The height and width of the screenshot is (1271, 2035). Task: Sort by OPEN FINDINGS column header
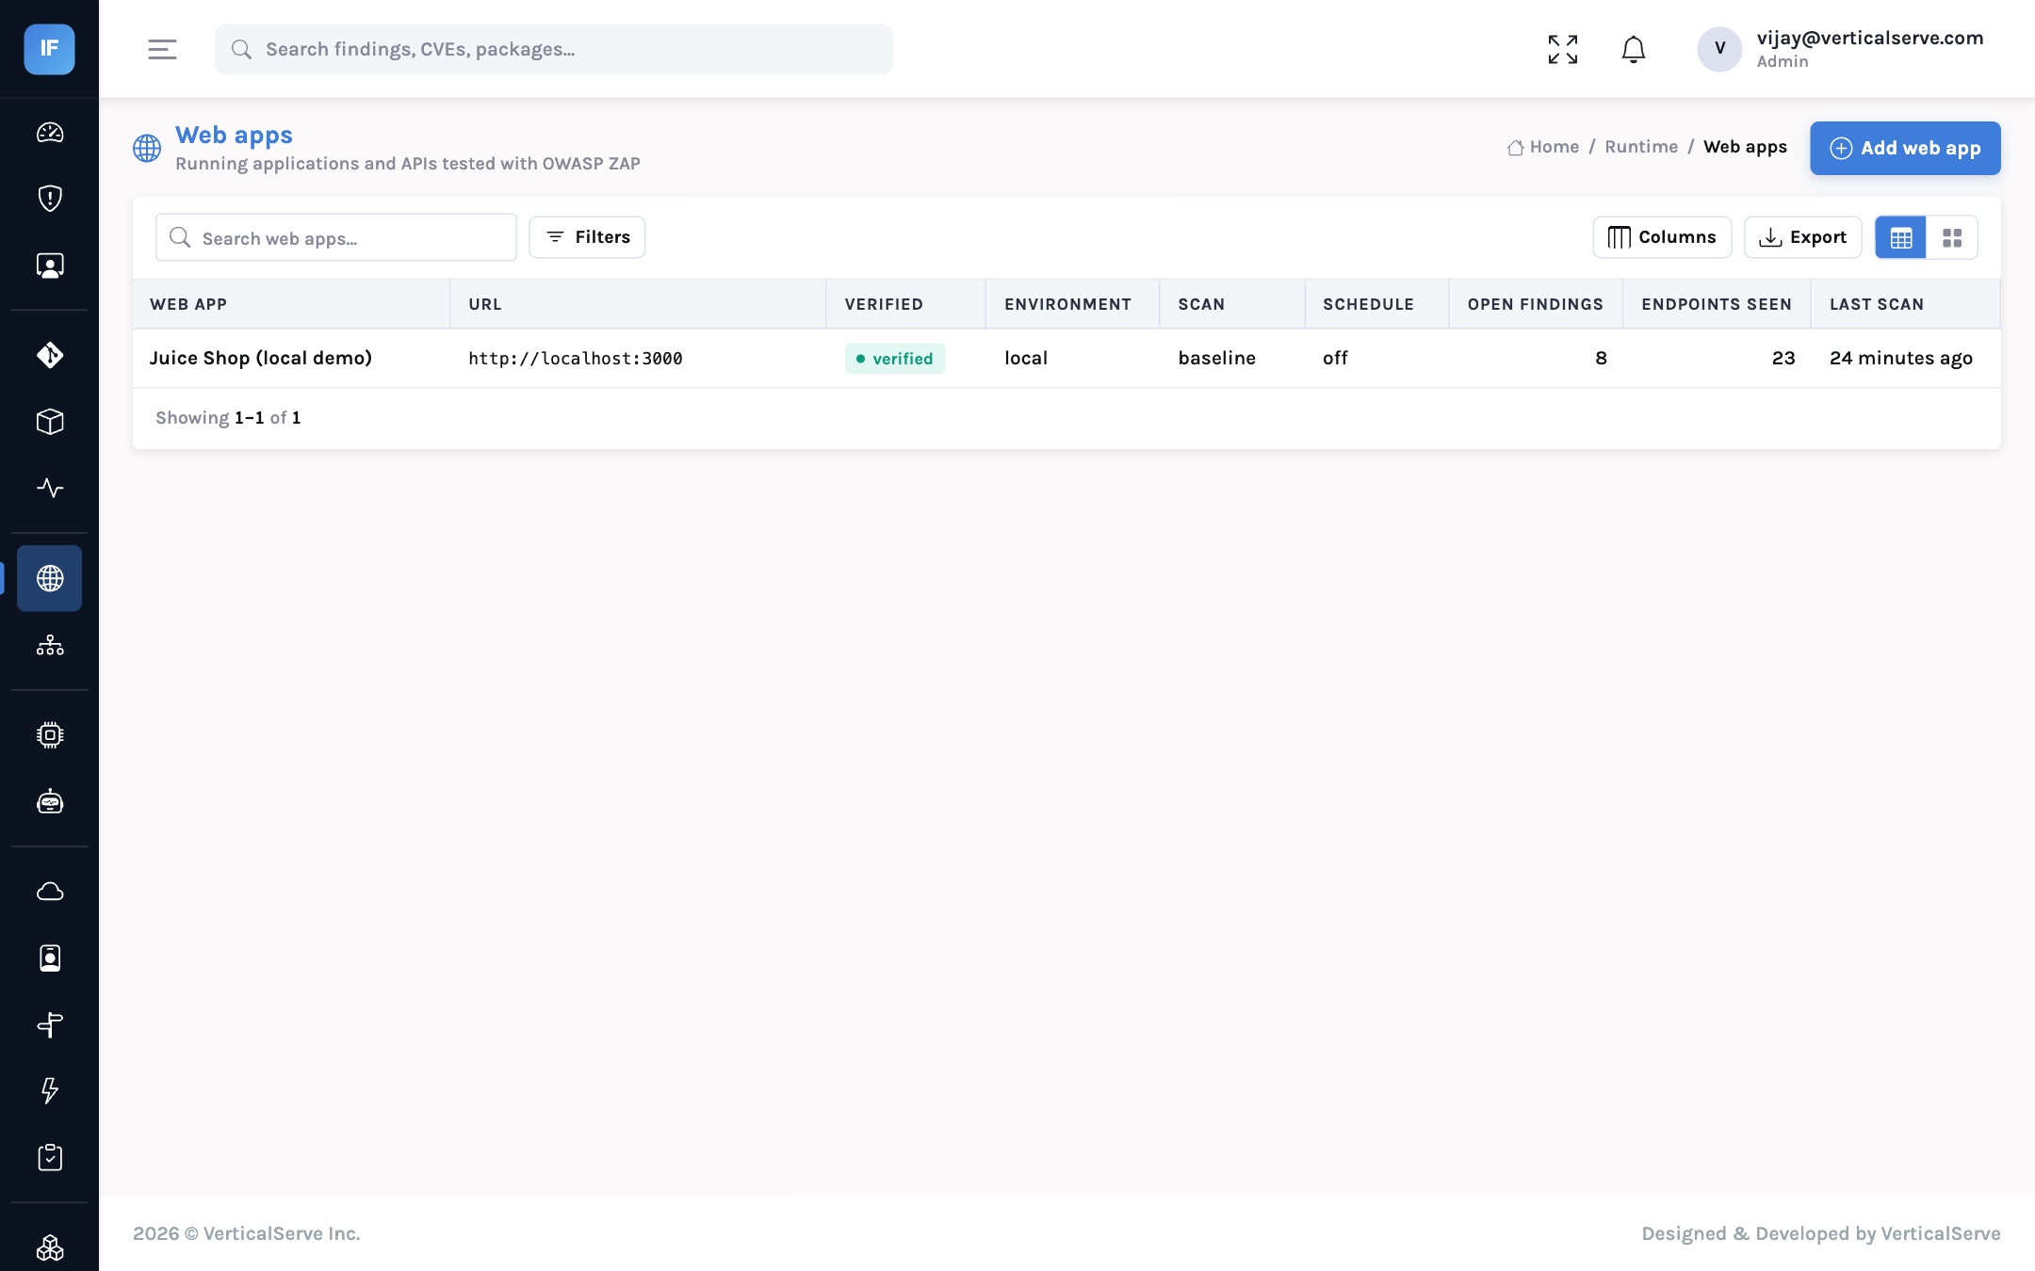(1536, 304)
